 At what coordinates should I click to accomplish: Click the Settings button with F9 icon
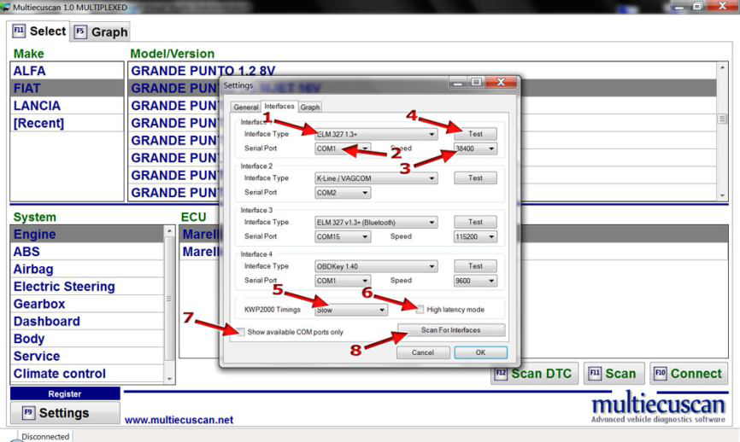(x=63, y=413)
